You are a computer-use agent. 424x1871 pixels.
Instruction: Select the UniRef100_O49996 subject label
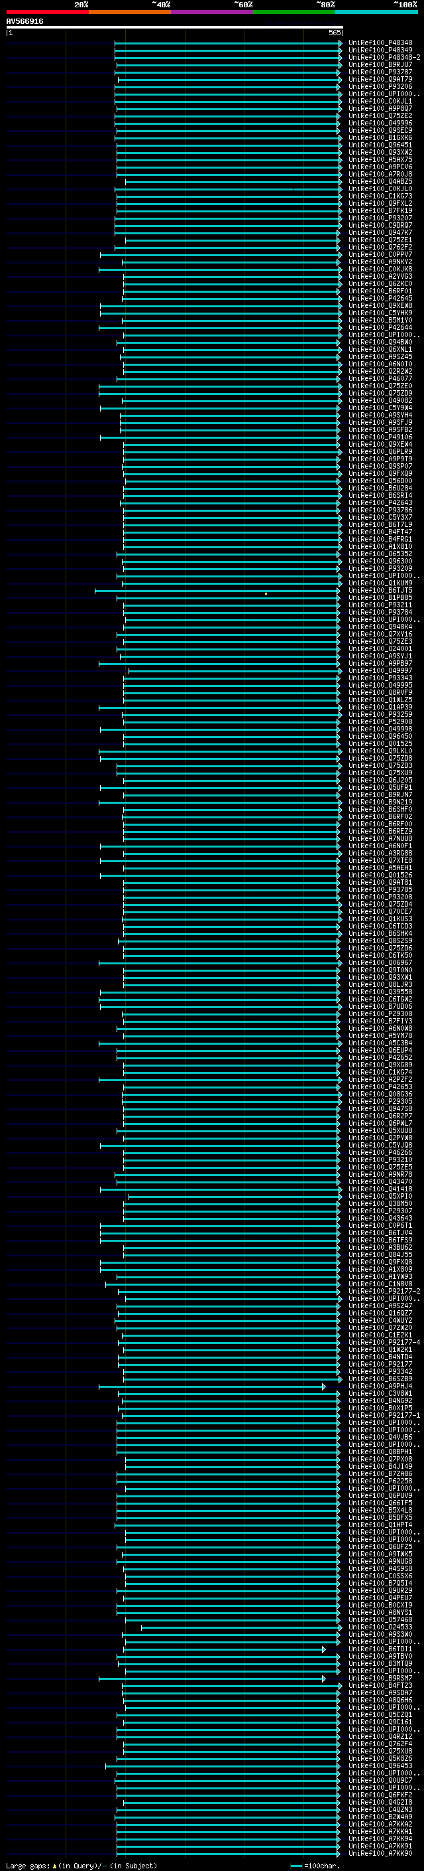[380, 123]
